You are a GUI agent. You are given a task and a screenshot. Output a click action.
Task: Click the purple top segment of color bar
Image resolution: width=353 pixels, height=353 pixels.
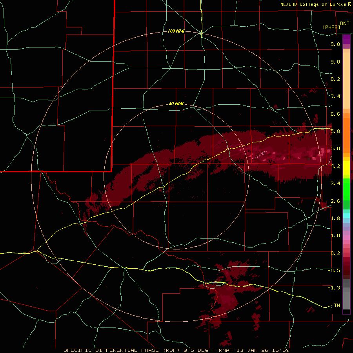346,39
